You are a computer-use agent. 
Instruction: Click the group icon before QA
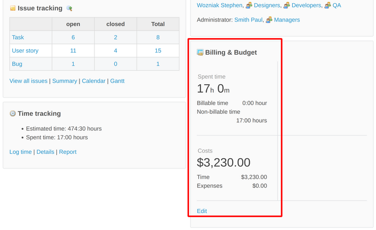pyautogui.click(x=328, y=5)
